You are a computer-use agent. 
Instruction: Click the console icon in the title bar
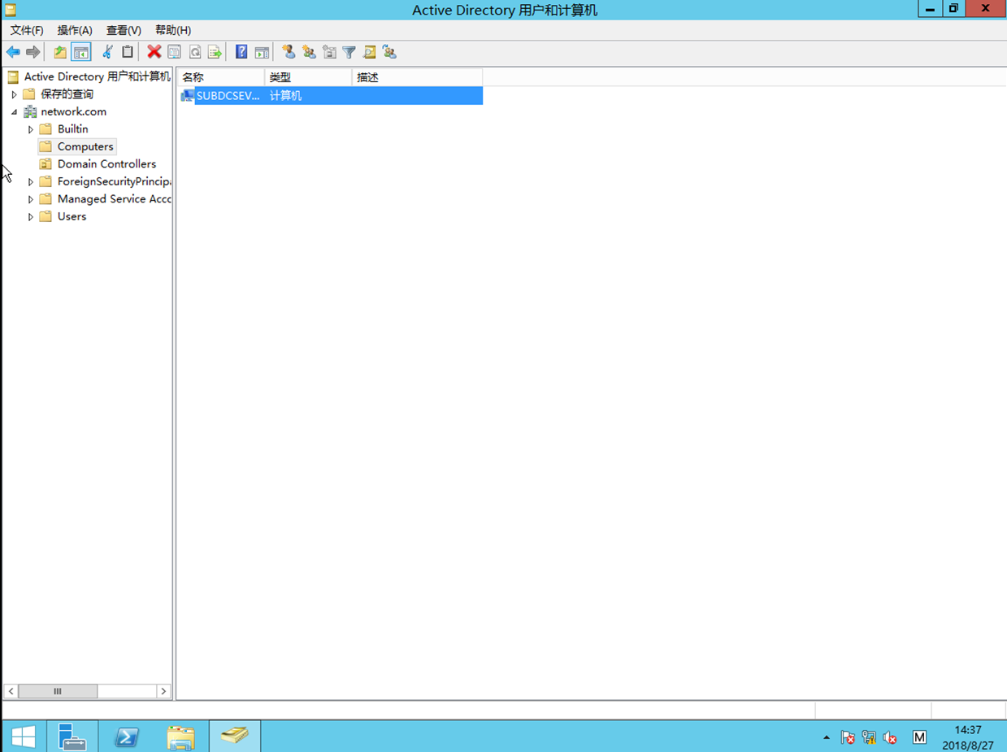click(x=11, y=10)
